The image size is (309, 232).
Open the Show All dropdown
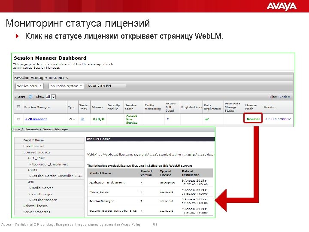tap(51, 97)
